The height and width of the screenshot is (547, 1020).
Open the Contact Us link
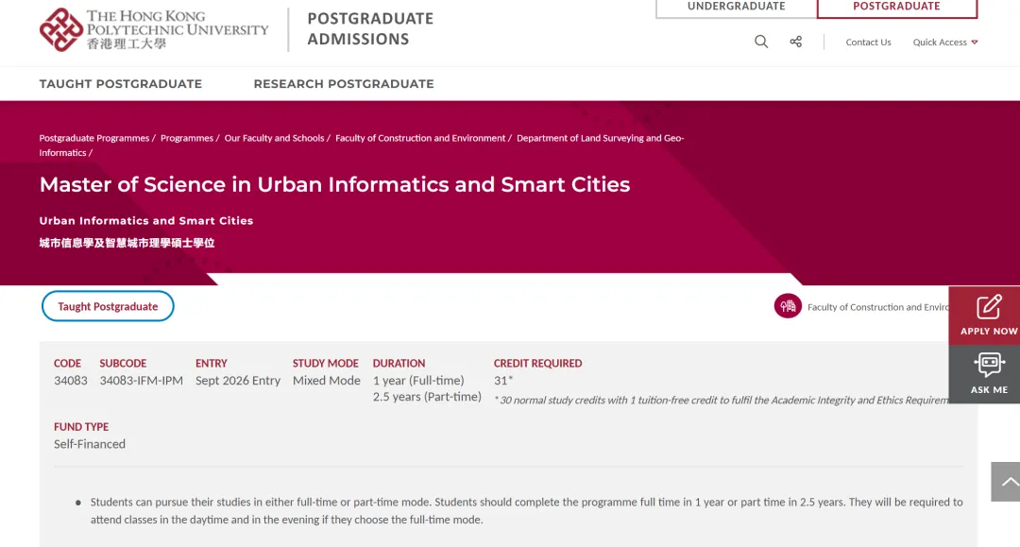coord(868,43)
